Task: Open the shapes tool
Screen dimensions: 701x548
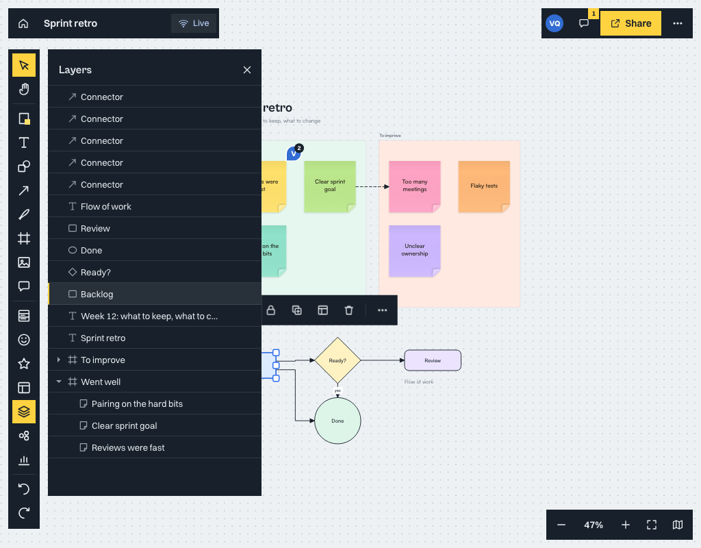Action: pos(24,166)
